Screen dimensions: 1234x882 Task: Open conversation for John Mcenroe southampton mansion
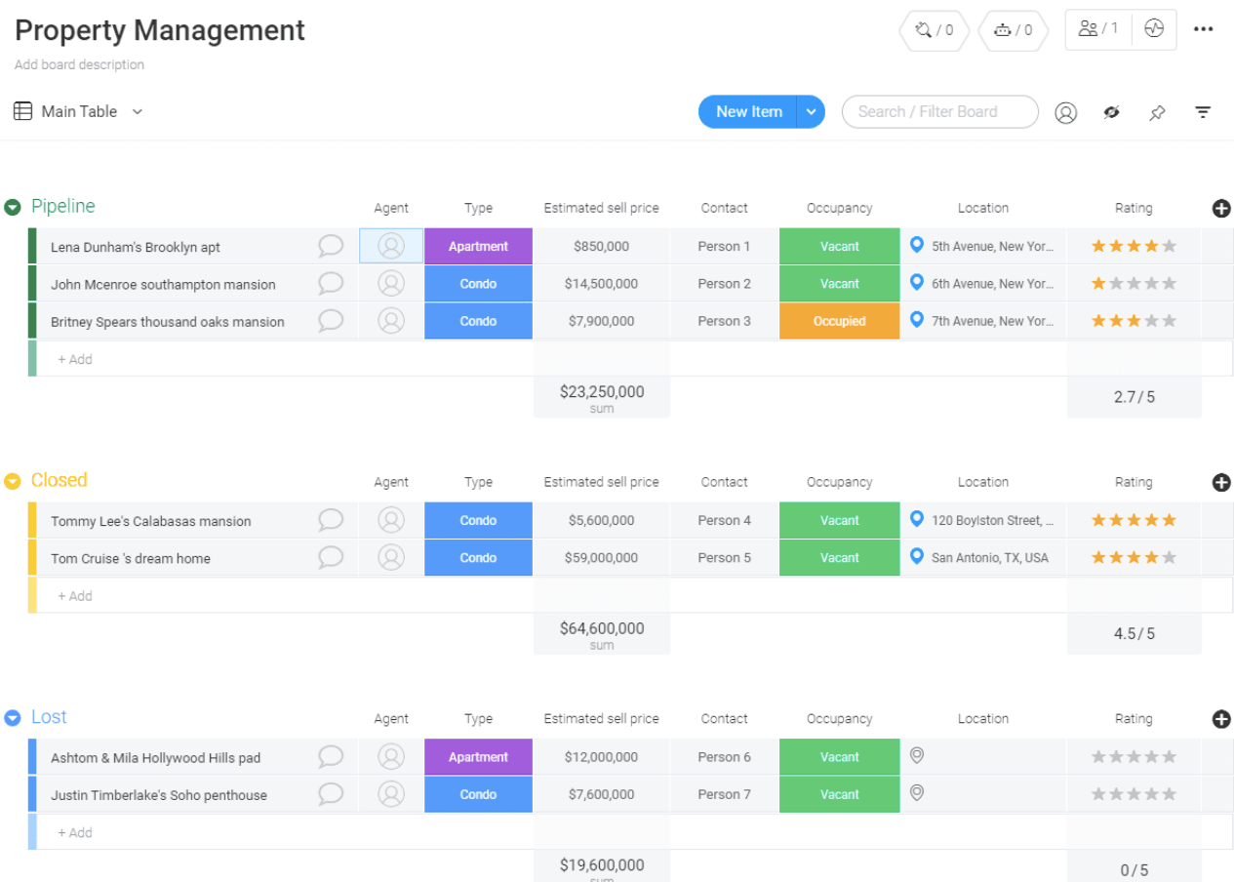[331, 284]
